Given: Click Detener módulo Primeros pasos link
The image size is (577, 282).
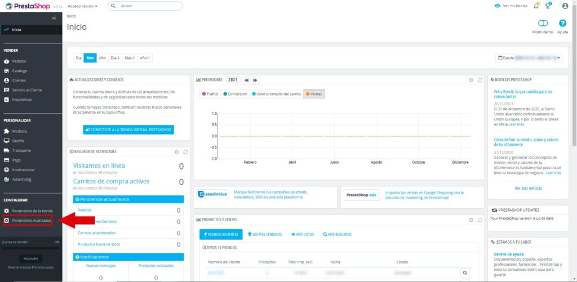Looking at the screenshot, I should click(29, 267).
